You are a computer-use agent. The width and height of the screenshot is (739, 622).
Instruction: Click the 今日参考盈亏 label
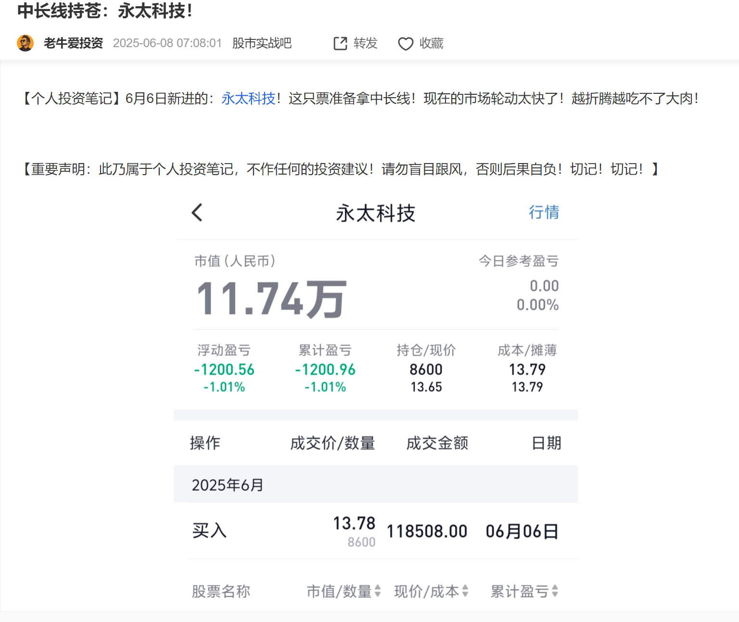(519, 261)
